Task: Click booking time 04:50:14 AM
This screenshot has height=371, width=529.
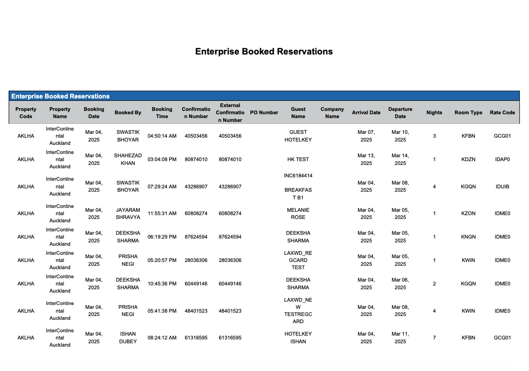Action: point(162,136)
